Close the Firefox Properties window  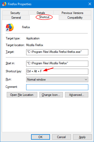coord(90,4)
